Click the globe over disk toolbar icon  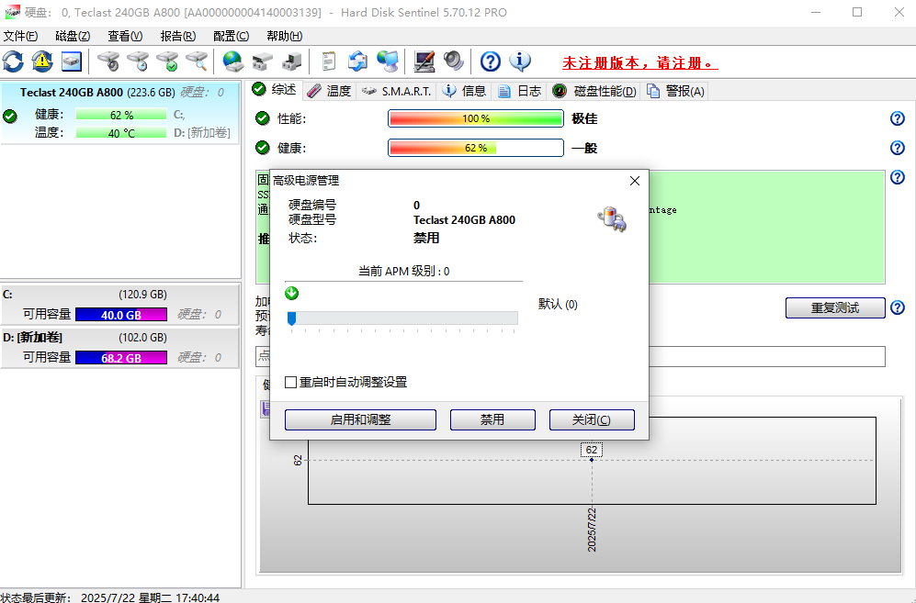tap(233, 61)
